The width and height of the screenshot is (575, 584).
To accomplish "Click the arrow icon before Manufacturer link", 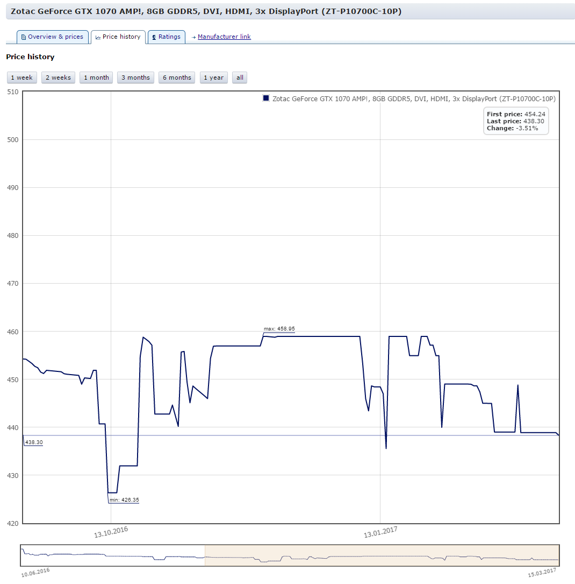I will coord(193,37).
